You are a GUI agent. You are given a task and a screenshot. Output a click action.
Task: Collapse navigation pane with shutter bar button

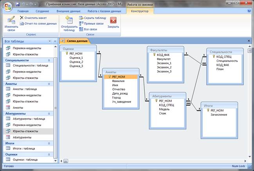pyautogui.click(x=55, y=41)
